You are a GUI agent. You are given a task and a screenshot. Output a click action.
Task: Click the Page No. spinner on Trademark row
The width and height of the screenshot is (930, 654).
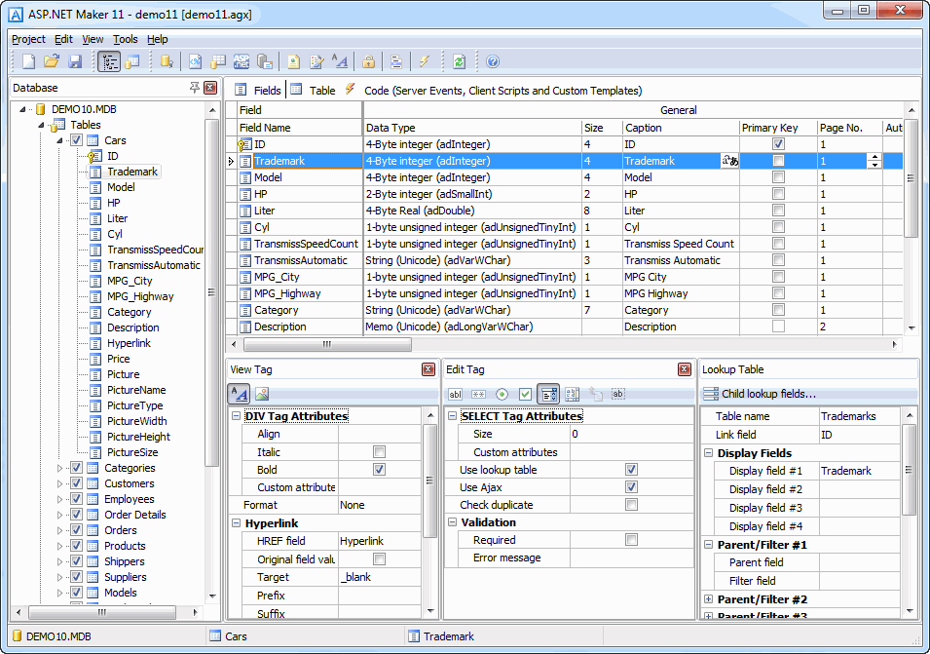[x=874, y=161]
